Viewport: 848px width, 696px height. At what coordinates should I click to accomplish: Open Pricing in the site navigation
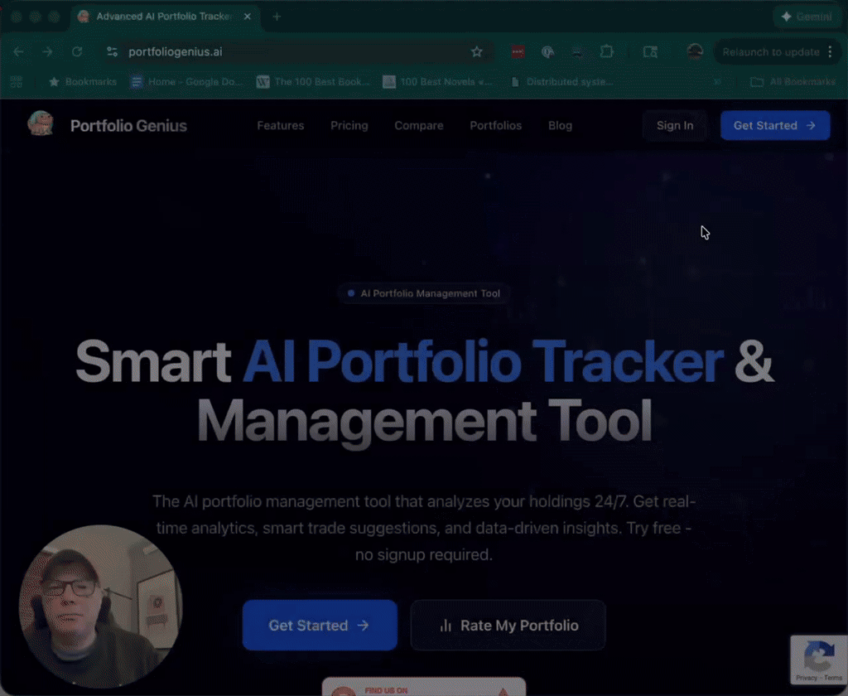pyautogui.click(x=349, y=126)
